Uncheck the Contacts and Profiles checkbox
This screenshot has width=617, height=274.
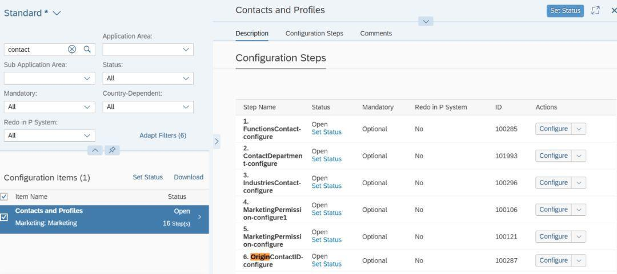5,217
